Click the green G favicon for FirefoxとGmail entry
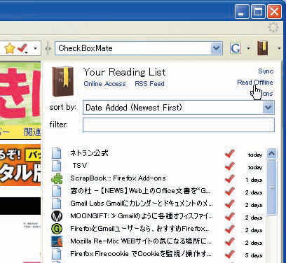Screen dimensions: 286x263 pyautogui.click(x=57, y=229)
